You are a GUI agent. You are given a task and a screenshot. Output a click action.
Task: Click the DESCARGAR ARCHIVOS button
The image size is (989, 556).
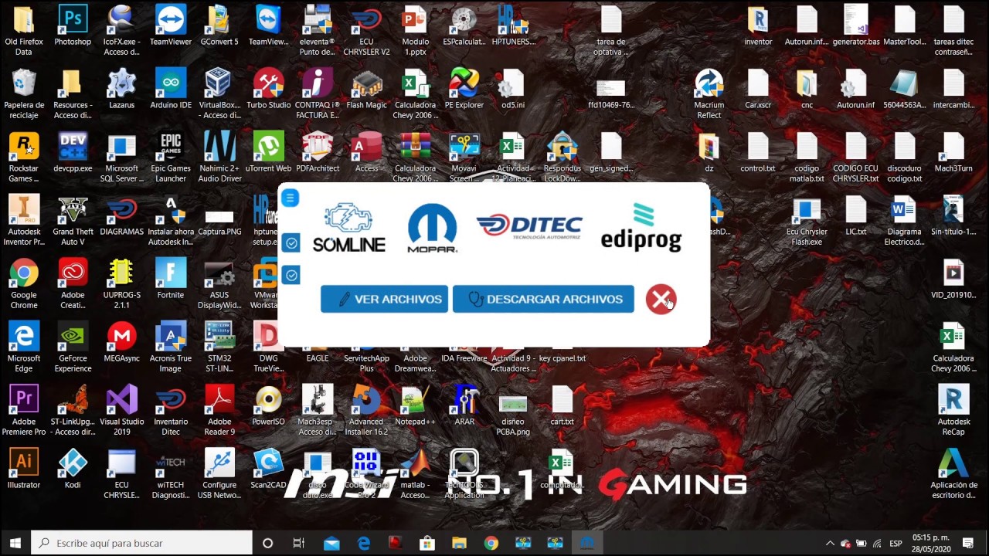[543, 299]
